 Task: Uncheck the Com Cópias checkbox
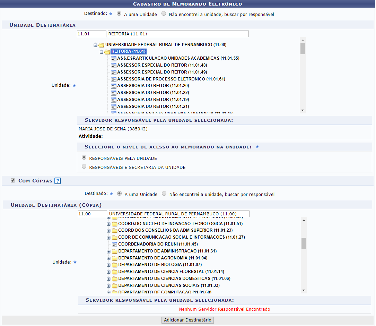click(x=13, y=181)
